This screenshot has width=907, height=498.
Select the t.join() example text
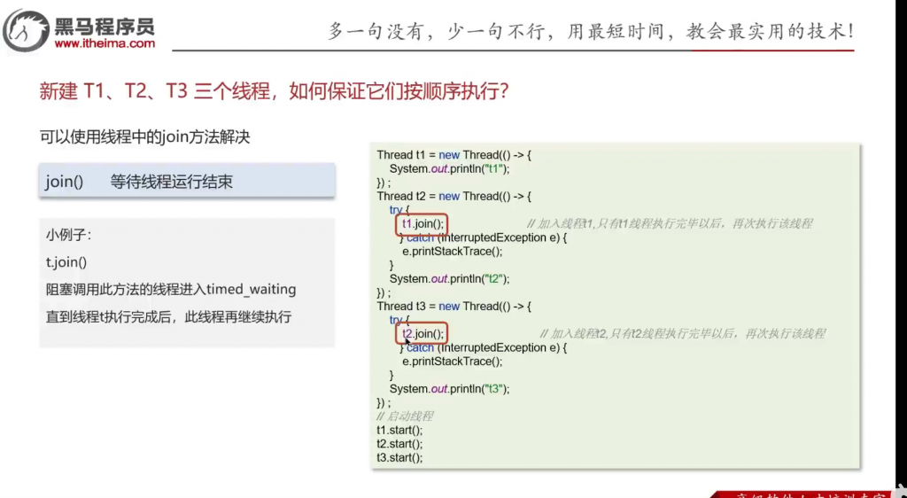click(66, 262)
